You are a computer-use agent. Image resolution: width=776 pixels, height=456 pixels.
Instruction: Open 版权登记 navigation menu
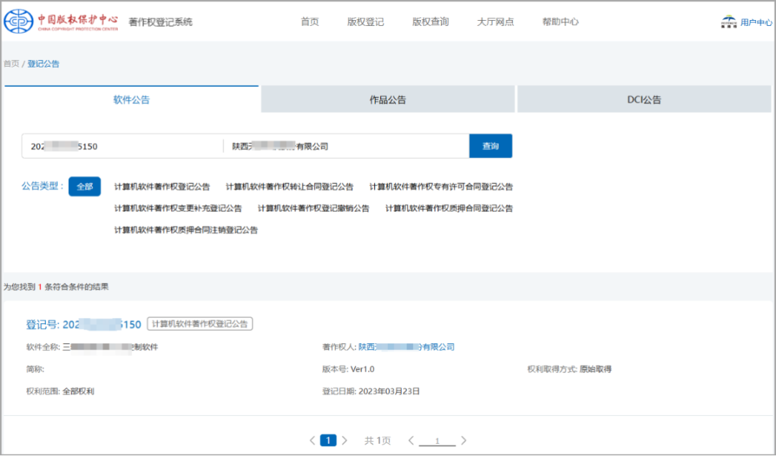coord(366,22)
